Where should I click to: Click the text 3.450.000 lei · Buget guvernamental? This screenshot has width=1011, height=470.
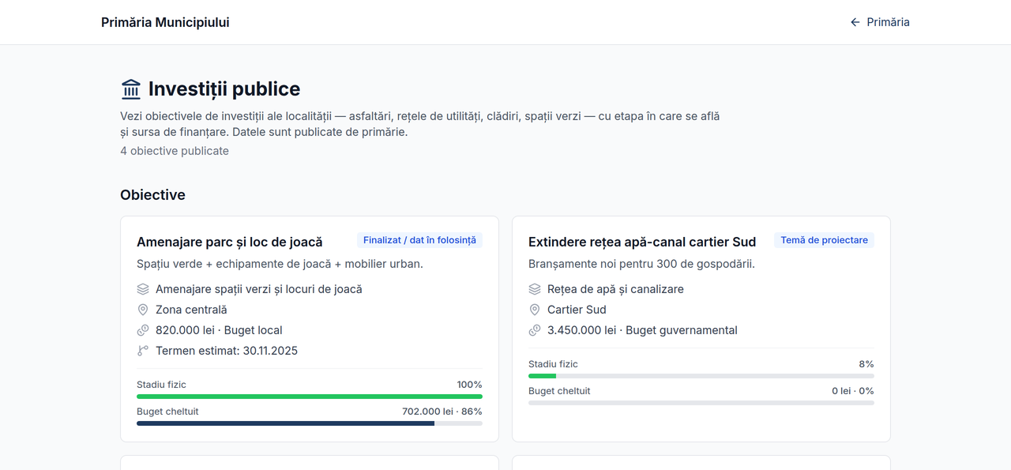click(x=642, y=330)
